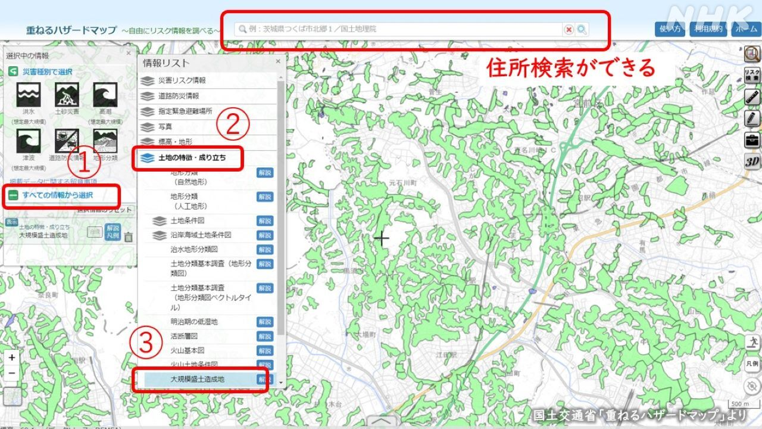The height and width of the screenshot is (429, 762).
Task: Select the pencil drawing tool
Action: click(x=752, y=119)
